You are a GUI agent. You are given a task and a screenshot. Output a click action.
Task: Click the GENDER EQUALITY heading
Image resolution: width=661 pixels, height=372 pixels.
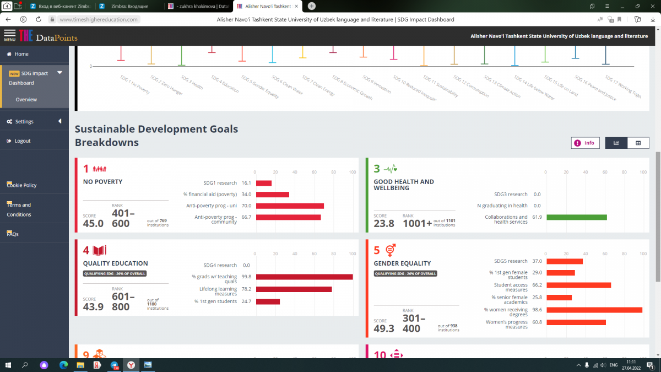402,263
